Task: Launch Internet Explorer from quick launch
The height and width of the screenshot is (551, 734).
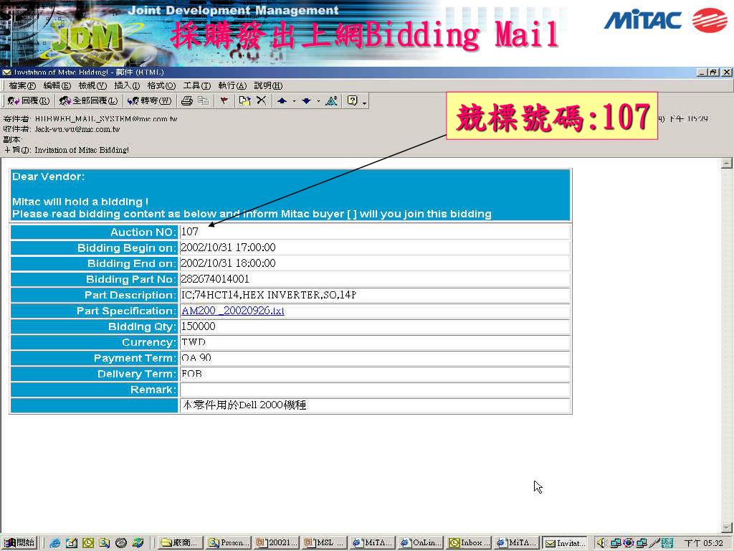Action: pos(54,542)
